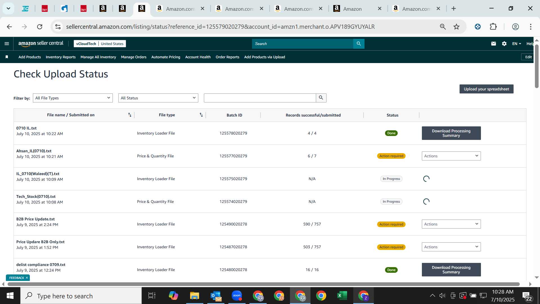Click the amazon seller central logo
Screen dimensions: 540x304
[x=41, y=44]
